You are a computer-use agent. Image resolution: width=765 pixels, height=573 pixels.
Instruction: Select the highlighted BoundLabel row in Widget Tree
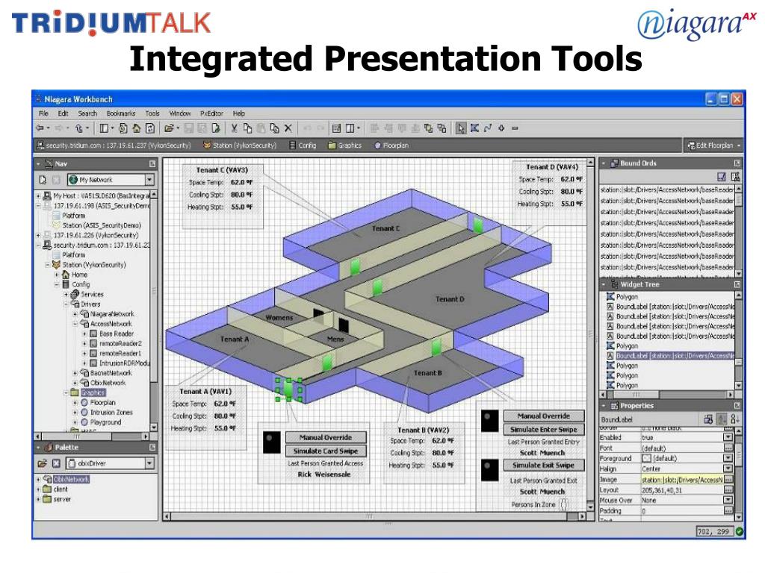pyautogui.click(x=670, y=356)
